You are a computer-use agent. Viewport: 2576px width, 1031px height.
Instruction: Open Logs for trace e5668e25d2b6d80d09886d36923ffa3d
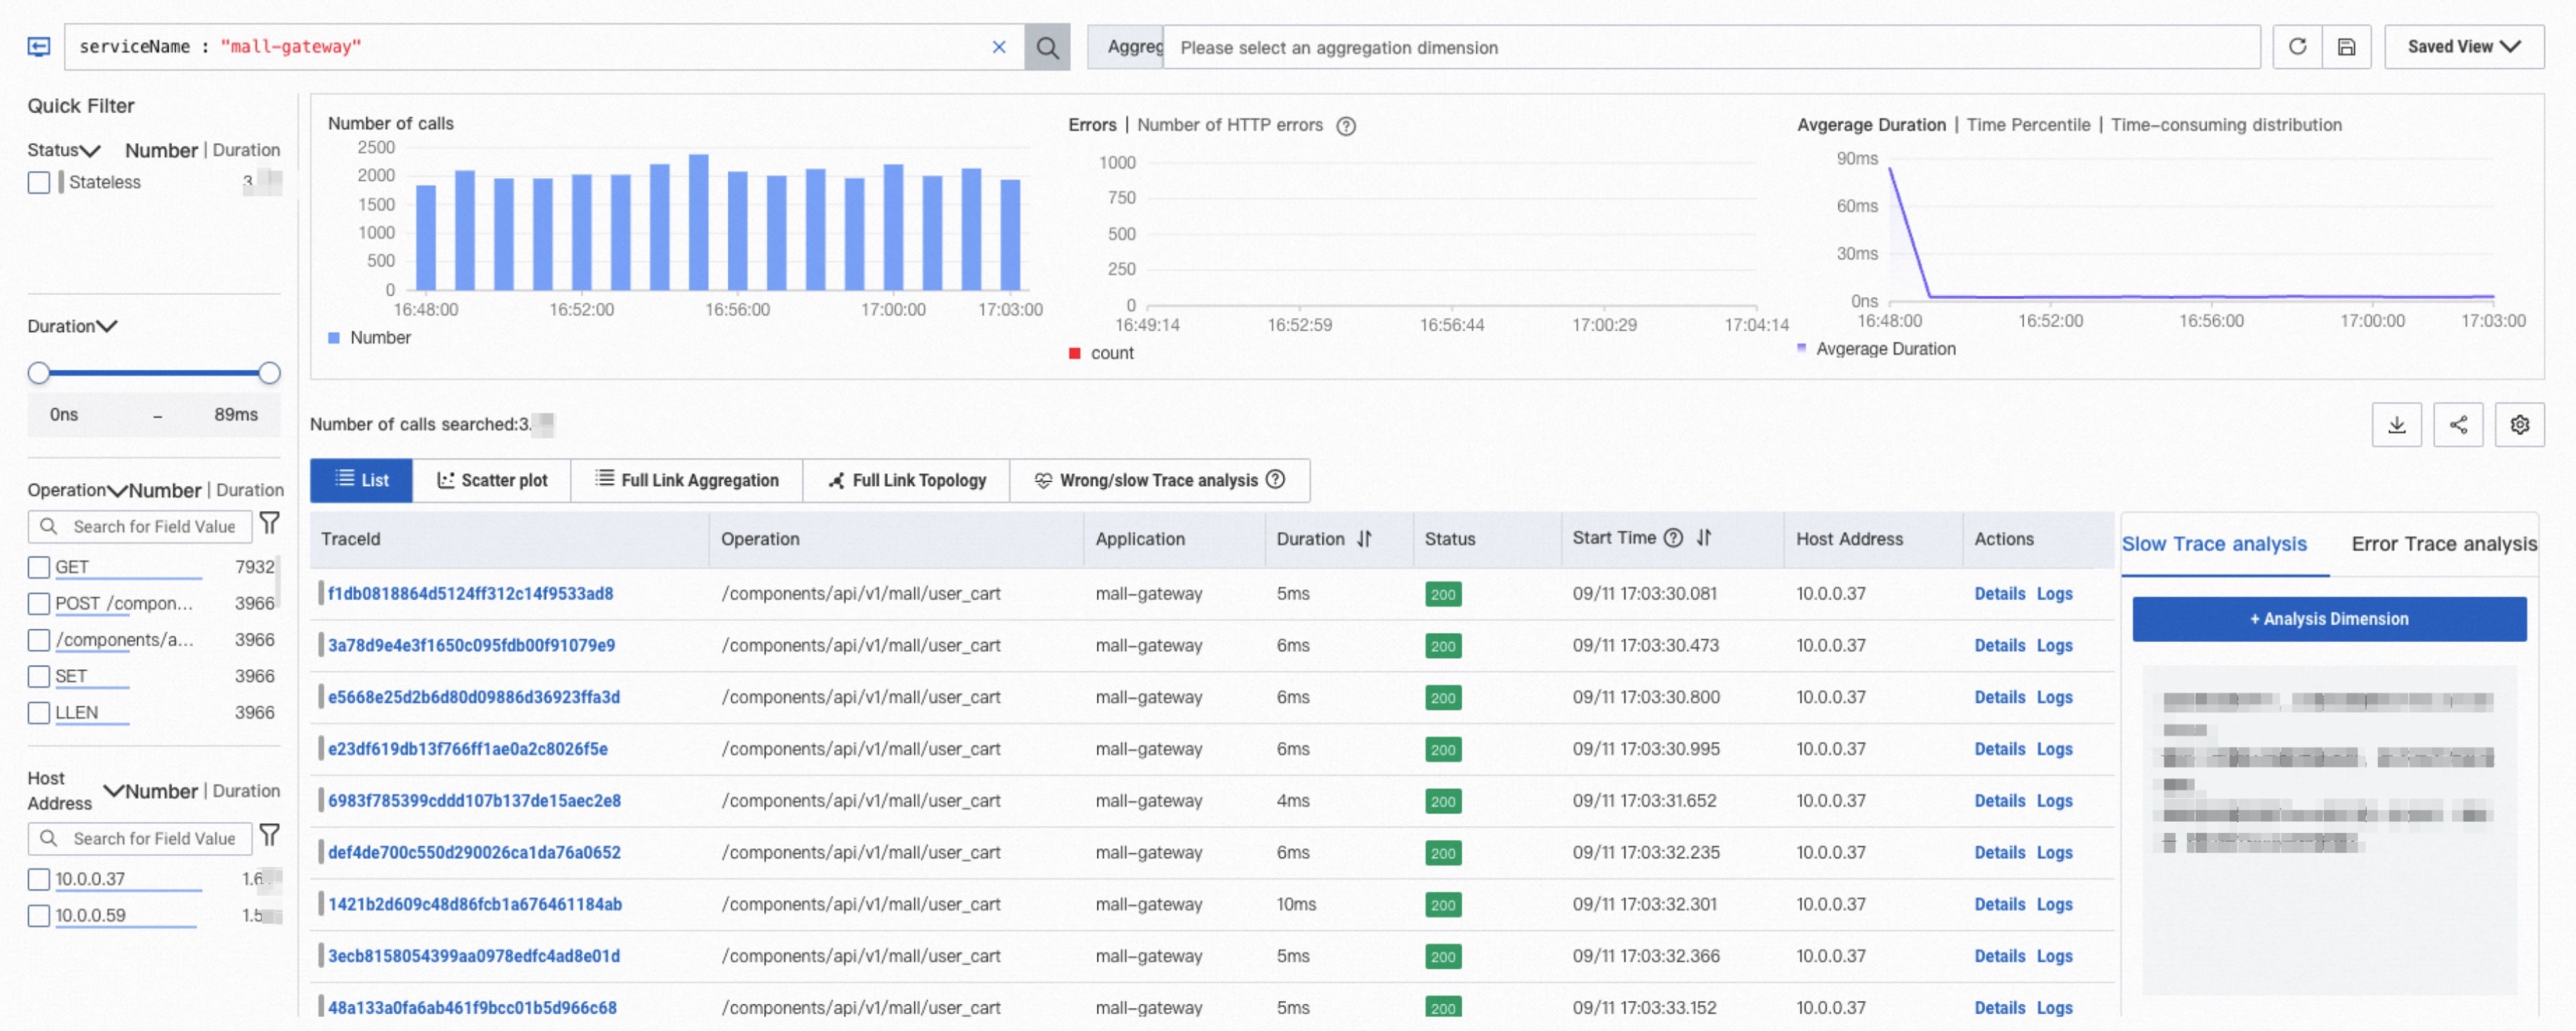(x=2054, y=698)
